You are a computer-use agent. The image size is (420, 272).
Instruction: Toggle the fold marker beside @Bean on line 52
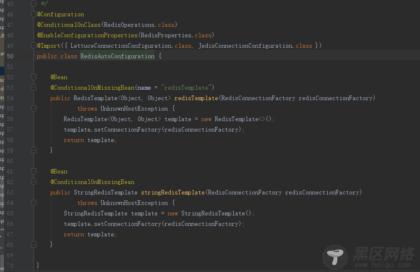tap(34, 77)
